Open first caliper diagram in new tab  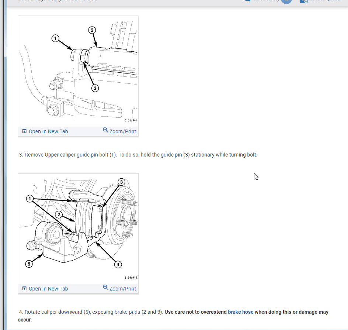(x=45, y=131)
